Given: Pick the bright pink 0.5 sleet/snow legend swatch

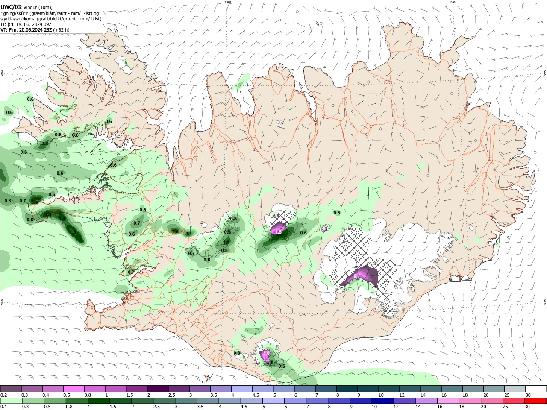Looking at the screenshot, I should tap(74, 389).
